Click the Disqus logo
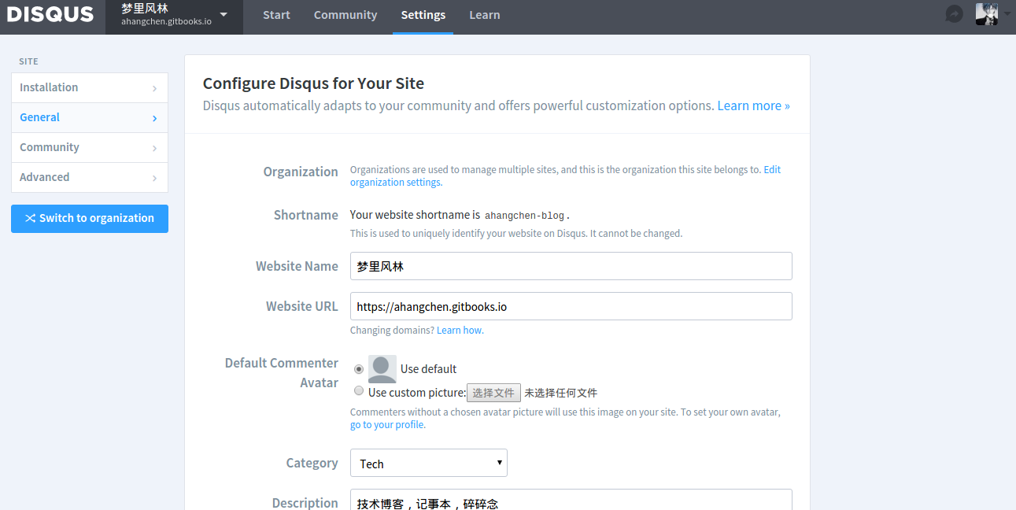The height and width of the screenshot is (510, 1016). [x=50, y=14]
